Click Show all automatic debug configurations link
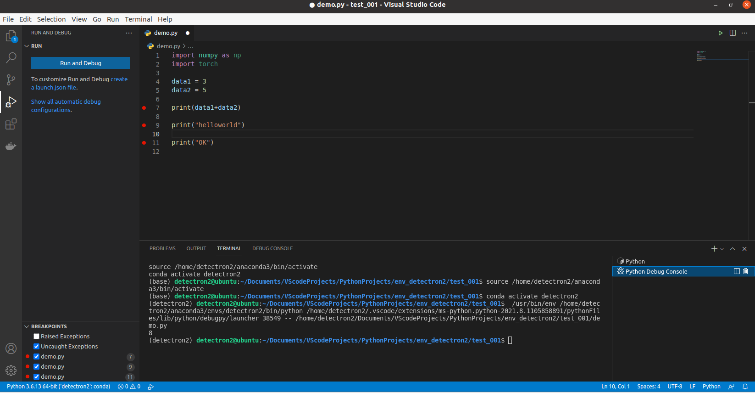This screenshot has height=393, width=755. point(66,106)
